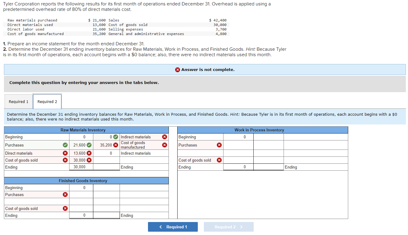Click red X in Finished Goods Cost of goods sold row

65,208
